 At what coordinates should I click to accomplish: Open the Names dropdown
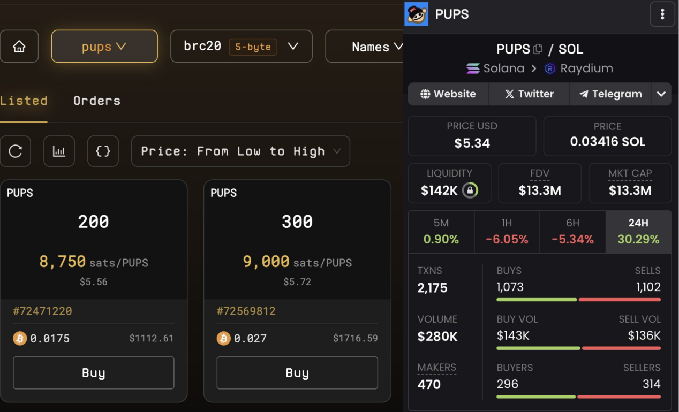[365, 47]
